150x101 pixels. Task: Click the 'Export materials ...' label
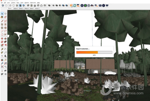(83, 49)
